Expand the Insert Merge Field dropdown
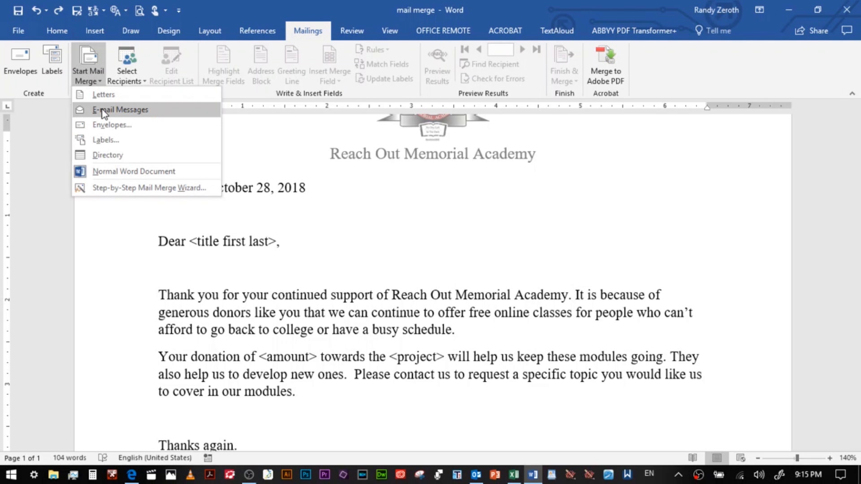The width and height of the screenshot is (861, 484). pyautogui.click(x=329, y=64)
